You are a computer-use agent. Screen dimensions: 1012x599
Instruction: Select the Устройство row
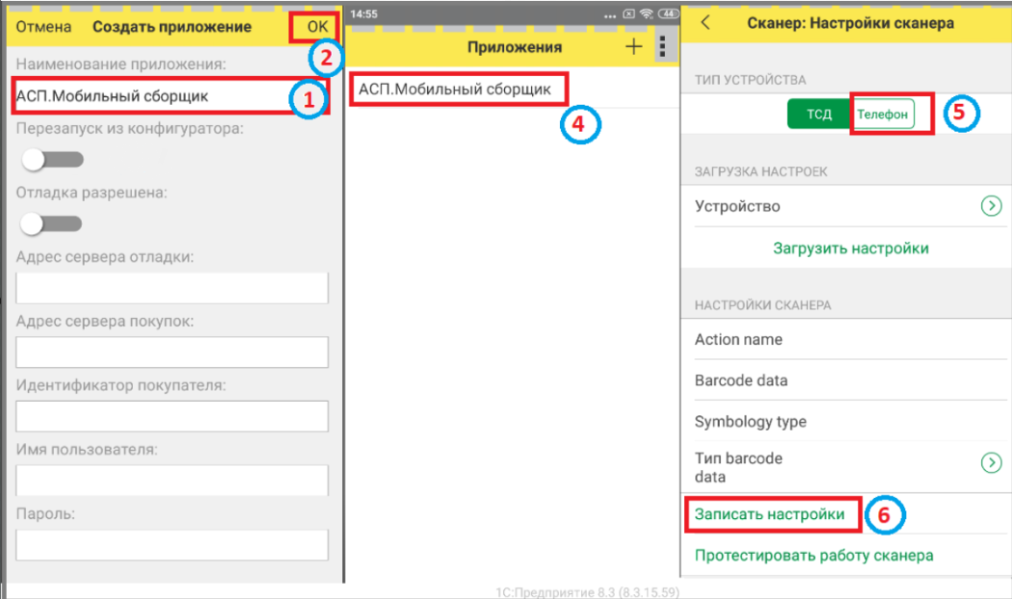[x=847, y=206]
